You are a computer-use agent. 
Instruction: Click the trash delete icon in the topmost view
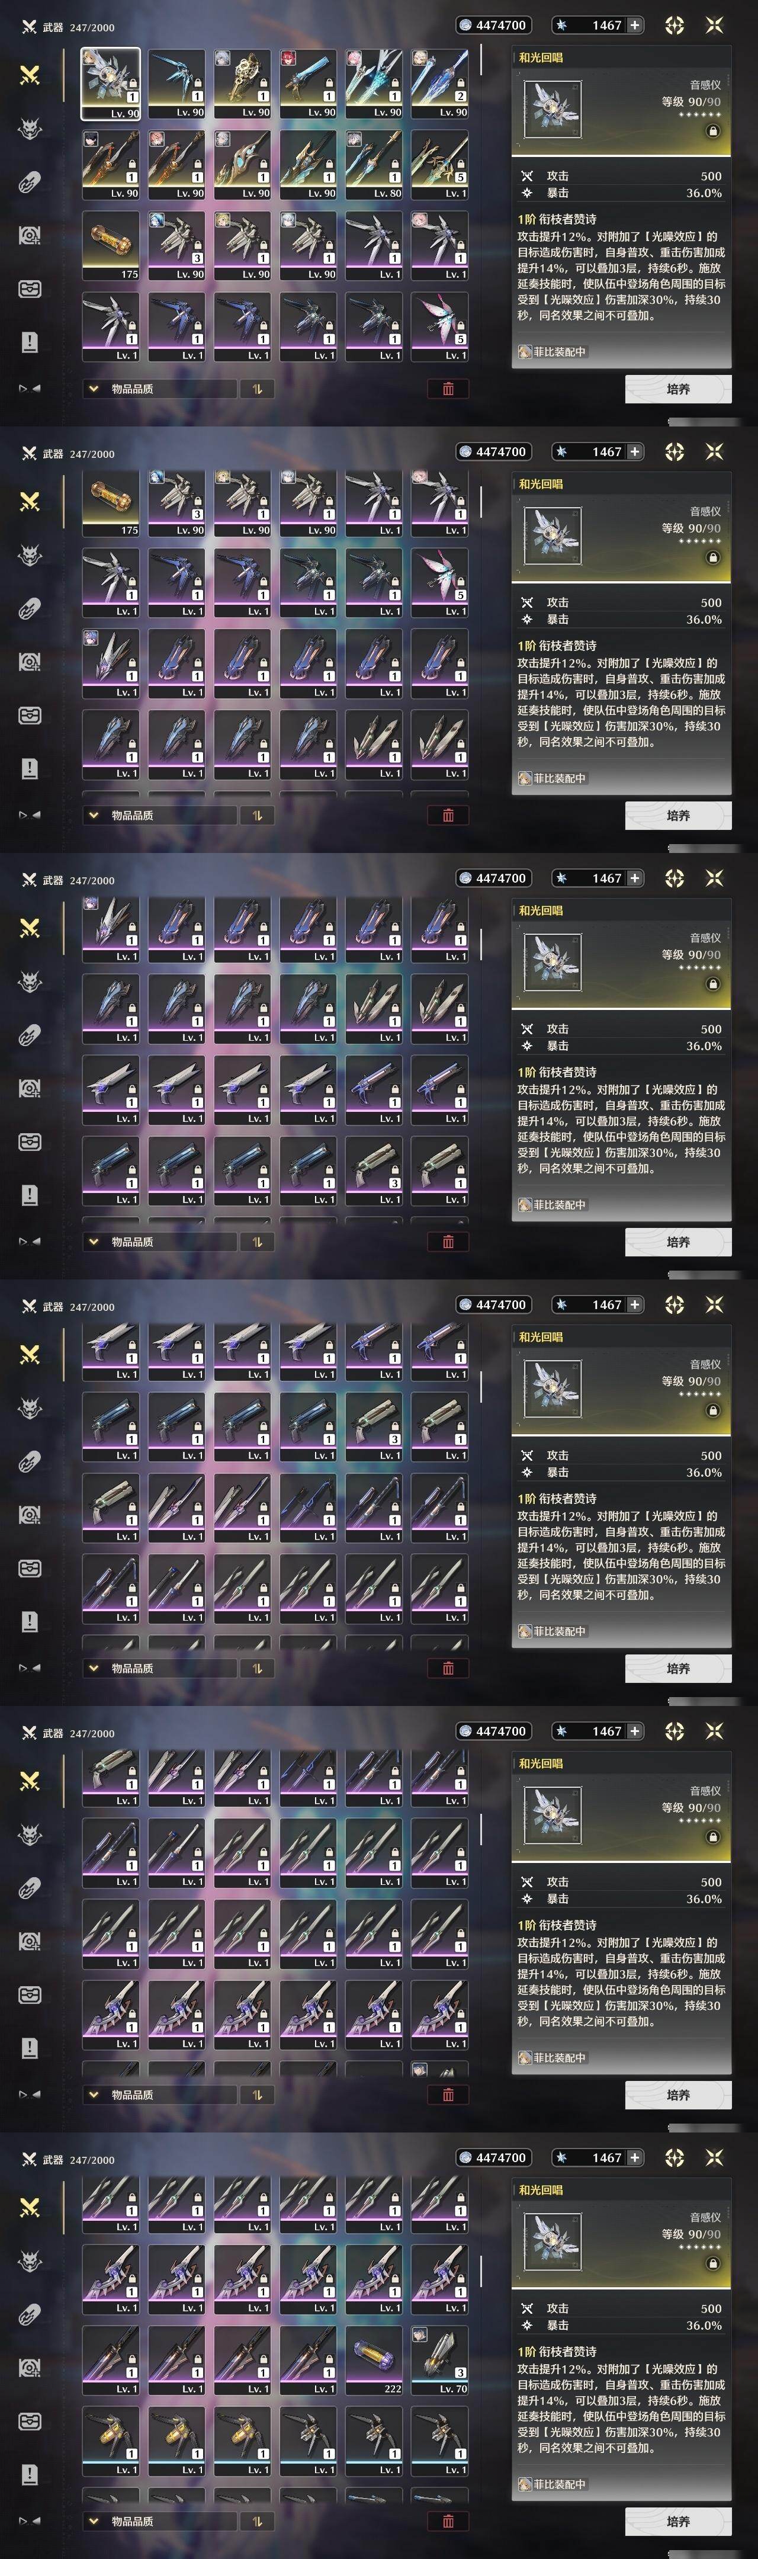tap(448, 389)
